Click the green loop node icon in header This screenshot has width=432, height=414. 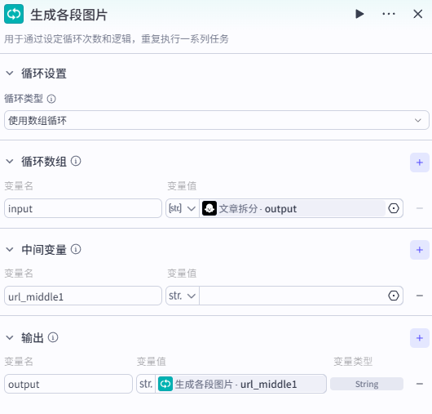14,14
